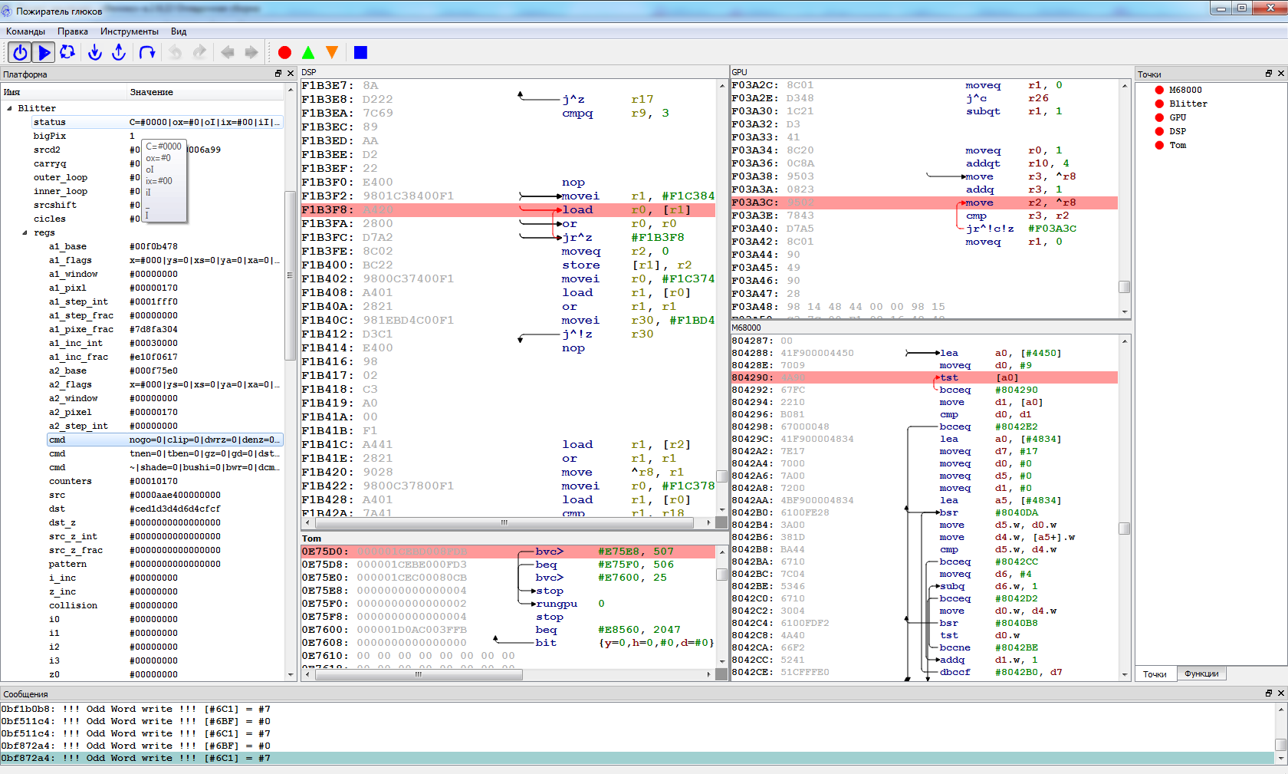Click the step-out up-arrow icon

[119, 52]
